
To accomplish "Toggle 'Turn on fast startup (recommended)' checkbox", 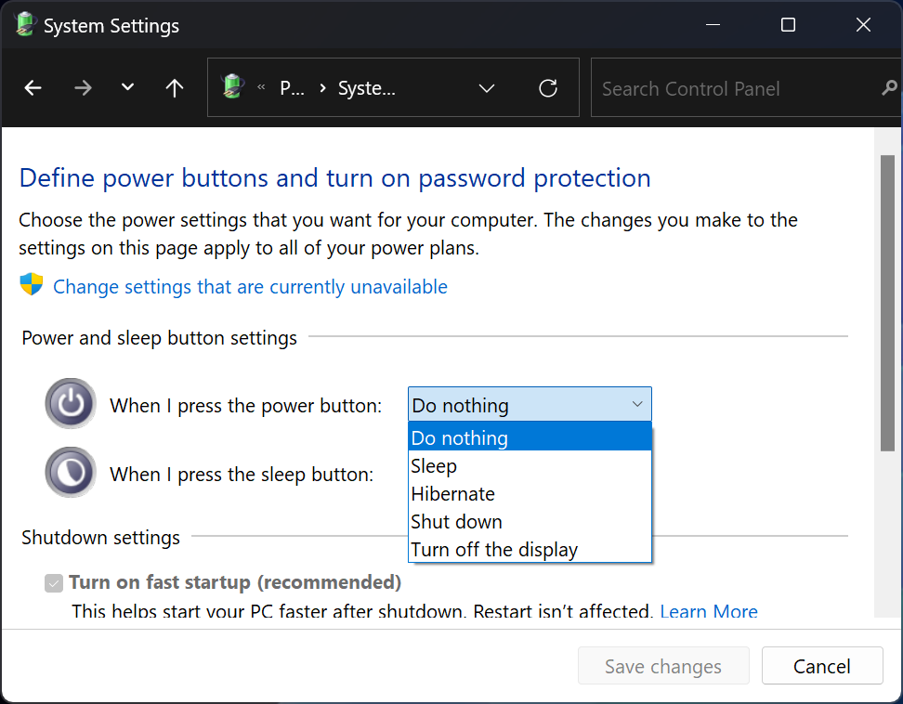I will point(53,582).
